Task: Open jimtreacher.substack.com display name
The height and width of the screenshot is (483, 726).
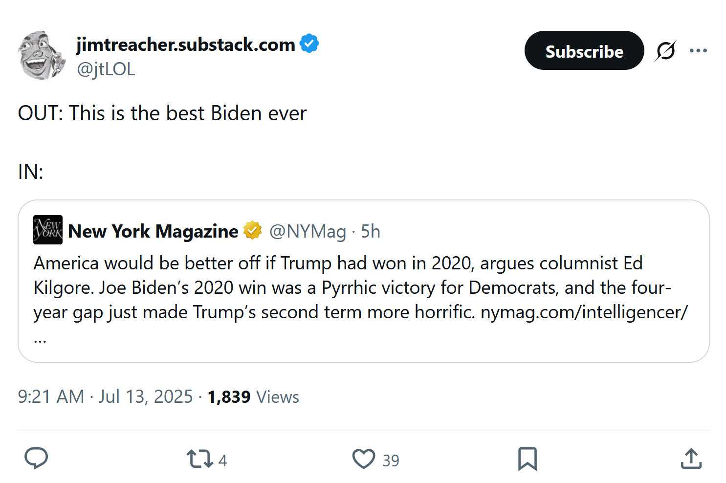Action: coord(186,44)
